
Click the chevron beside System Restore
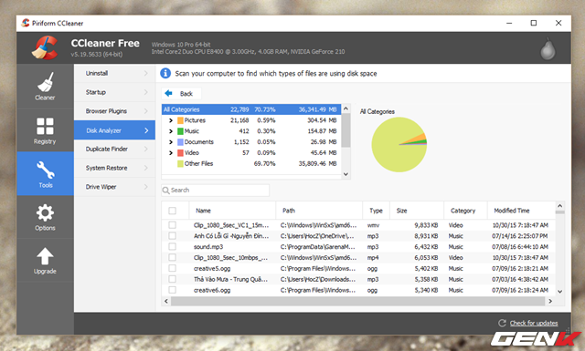click(x=146, y=168)
